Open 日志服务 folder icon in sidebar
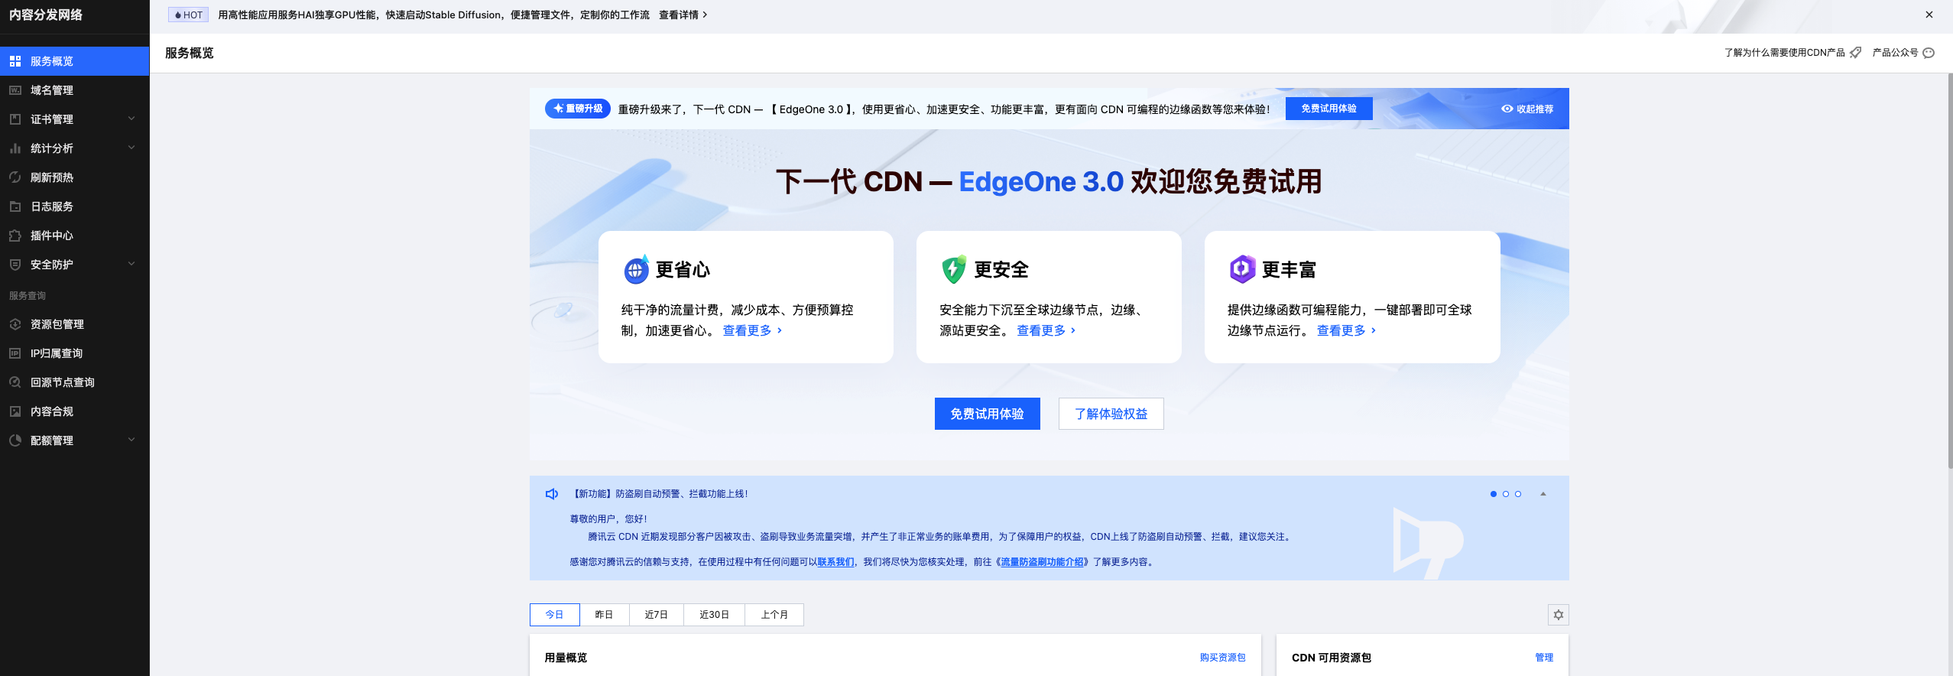 click(x=15, y=206)
